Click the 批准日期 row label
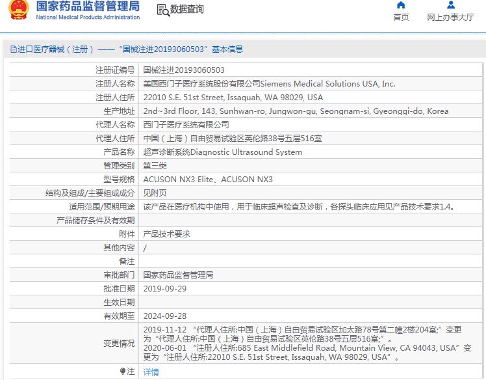The height and width of the screenshot is (380, 486). (119, 288)
